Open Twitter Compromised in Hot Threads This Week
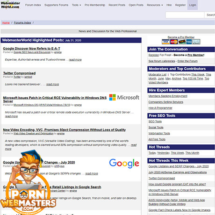This screenshot has height=215, width=215. [162, 178]
